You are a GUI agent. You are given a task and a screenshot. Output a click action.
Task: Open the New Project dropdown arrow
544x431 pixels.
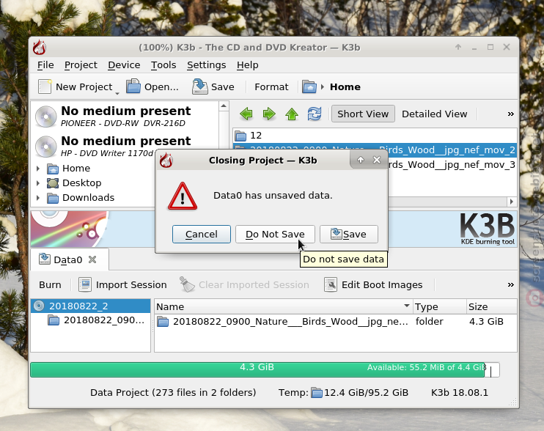(117, 93)
